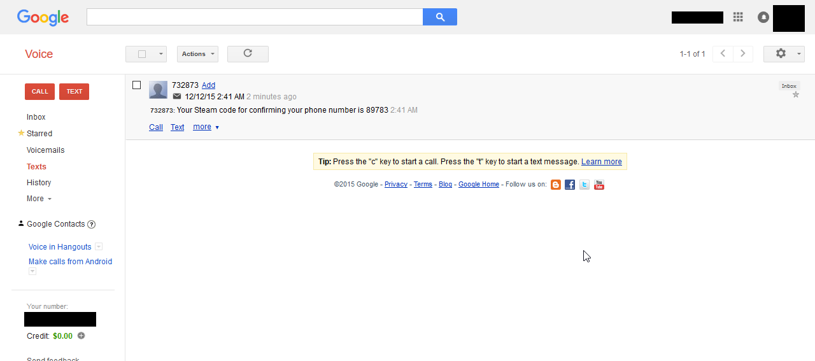815x361 pixels.
Task: Click the red TEXT button
Action: tap(74, 92)
